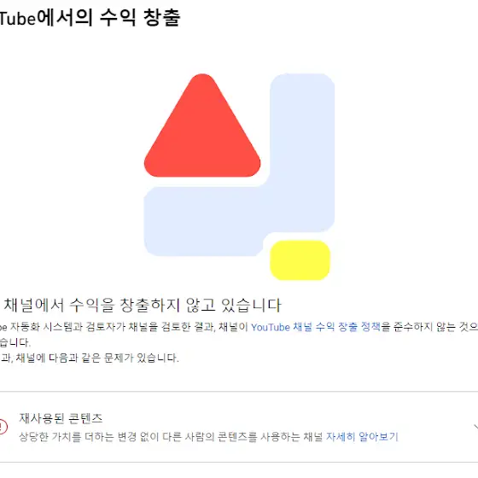Click the divider line below the 재사용된 콘텐츠 row

tap(239, 462)
